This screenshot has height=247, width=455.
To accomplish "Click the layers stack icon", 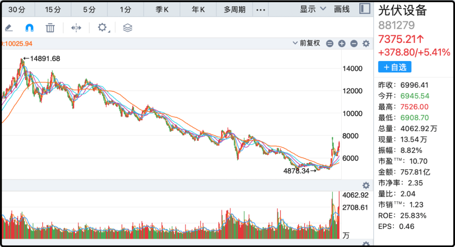I will coord(128,28).
